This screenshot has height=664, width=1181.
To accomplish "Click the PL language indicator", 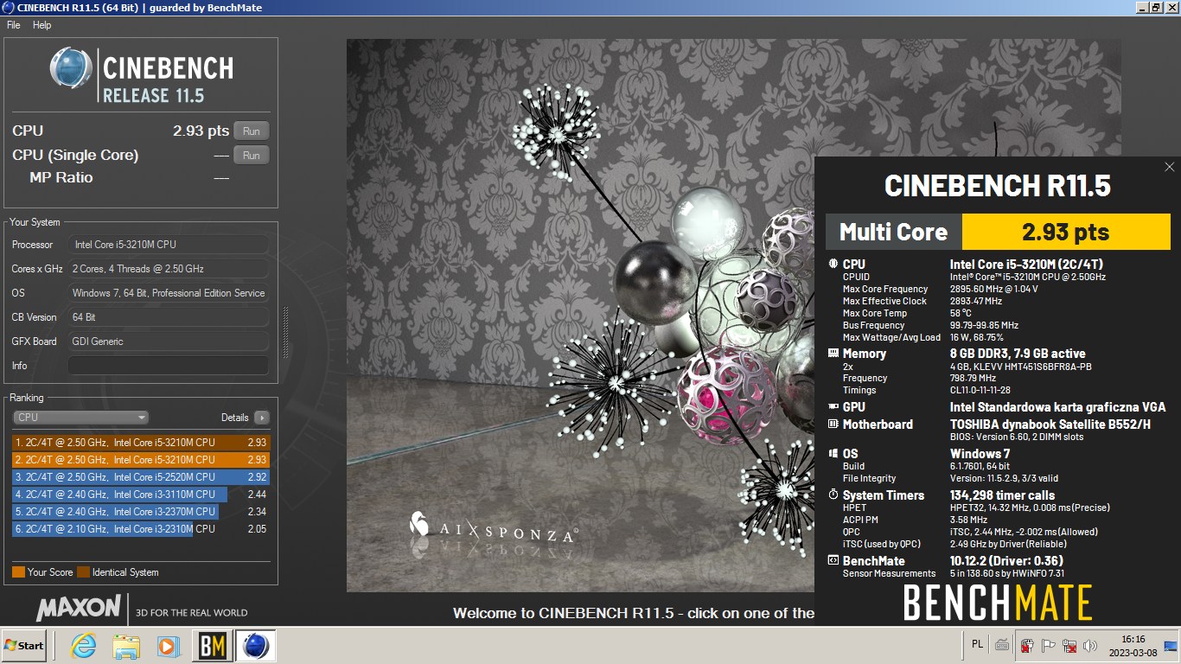I will click(x=977, y=644).
